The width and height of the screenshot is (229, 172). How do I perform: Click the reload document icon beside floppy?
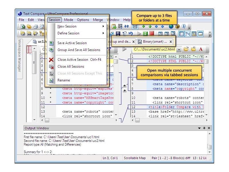(x=125, y=34)
